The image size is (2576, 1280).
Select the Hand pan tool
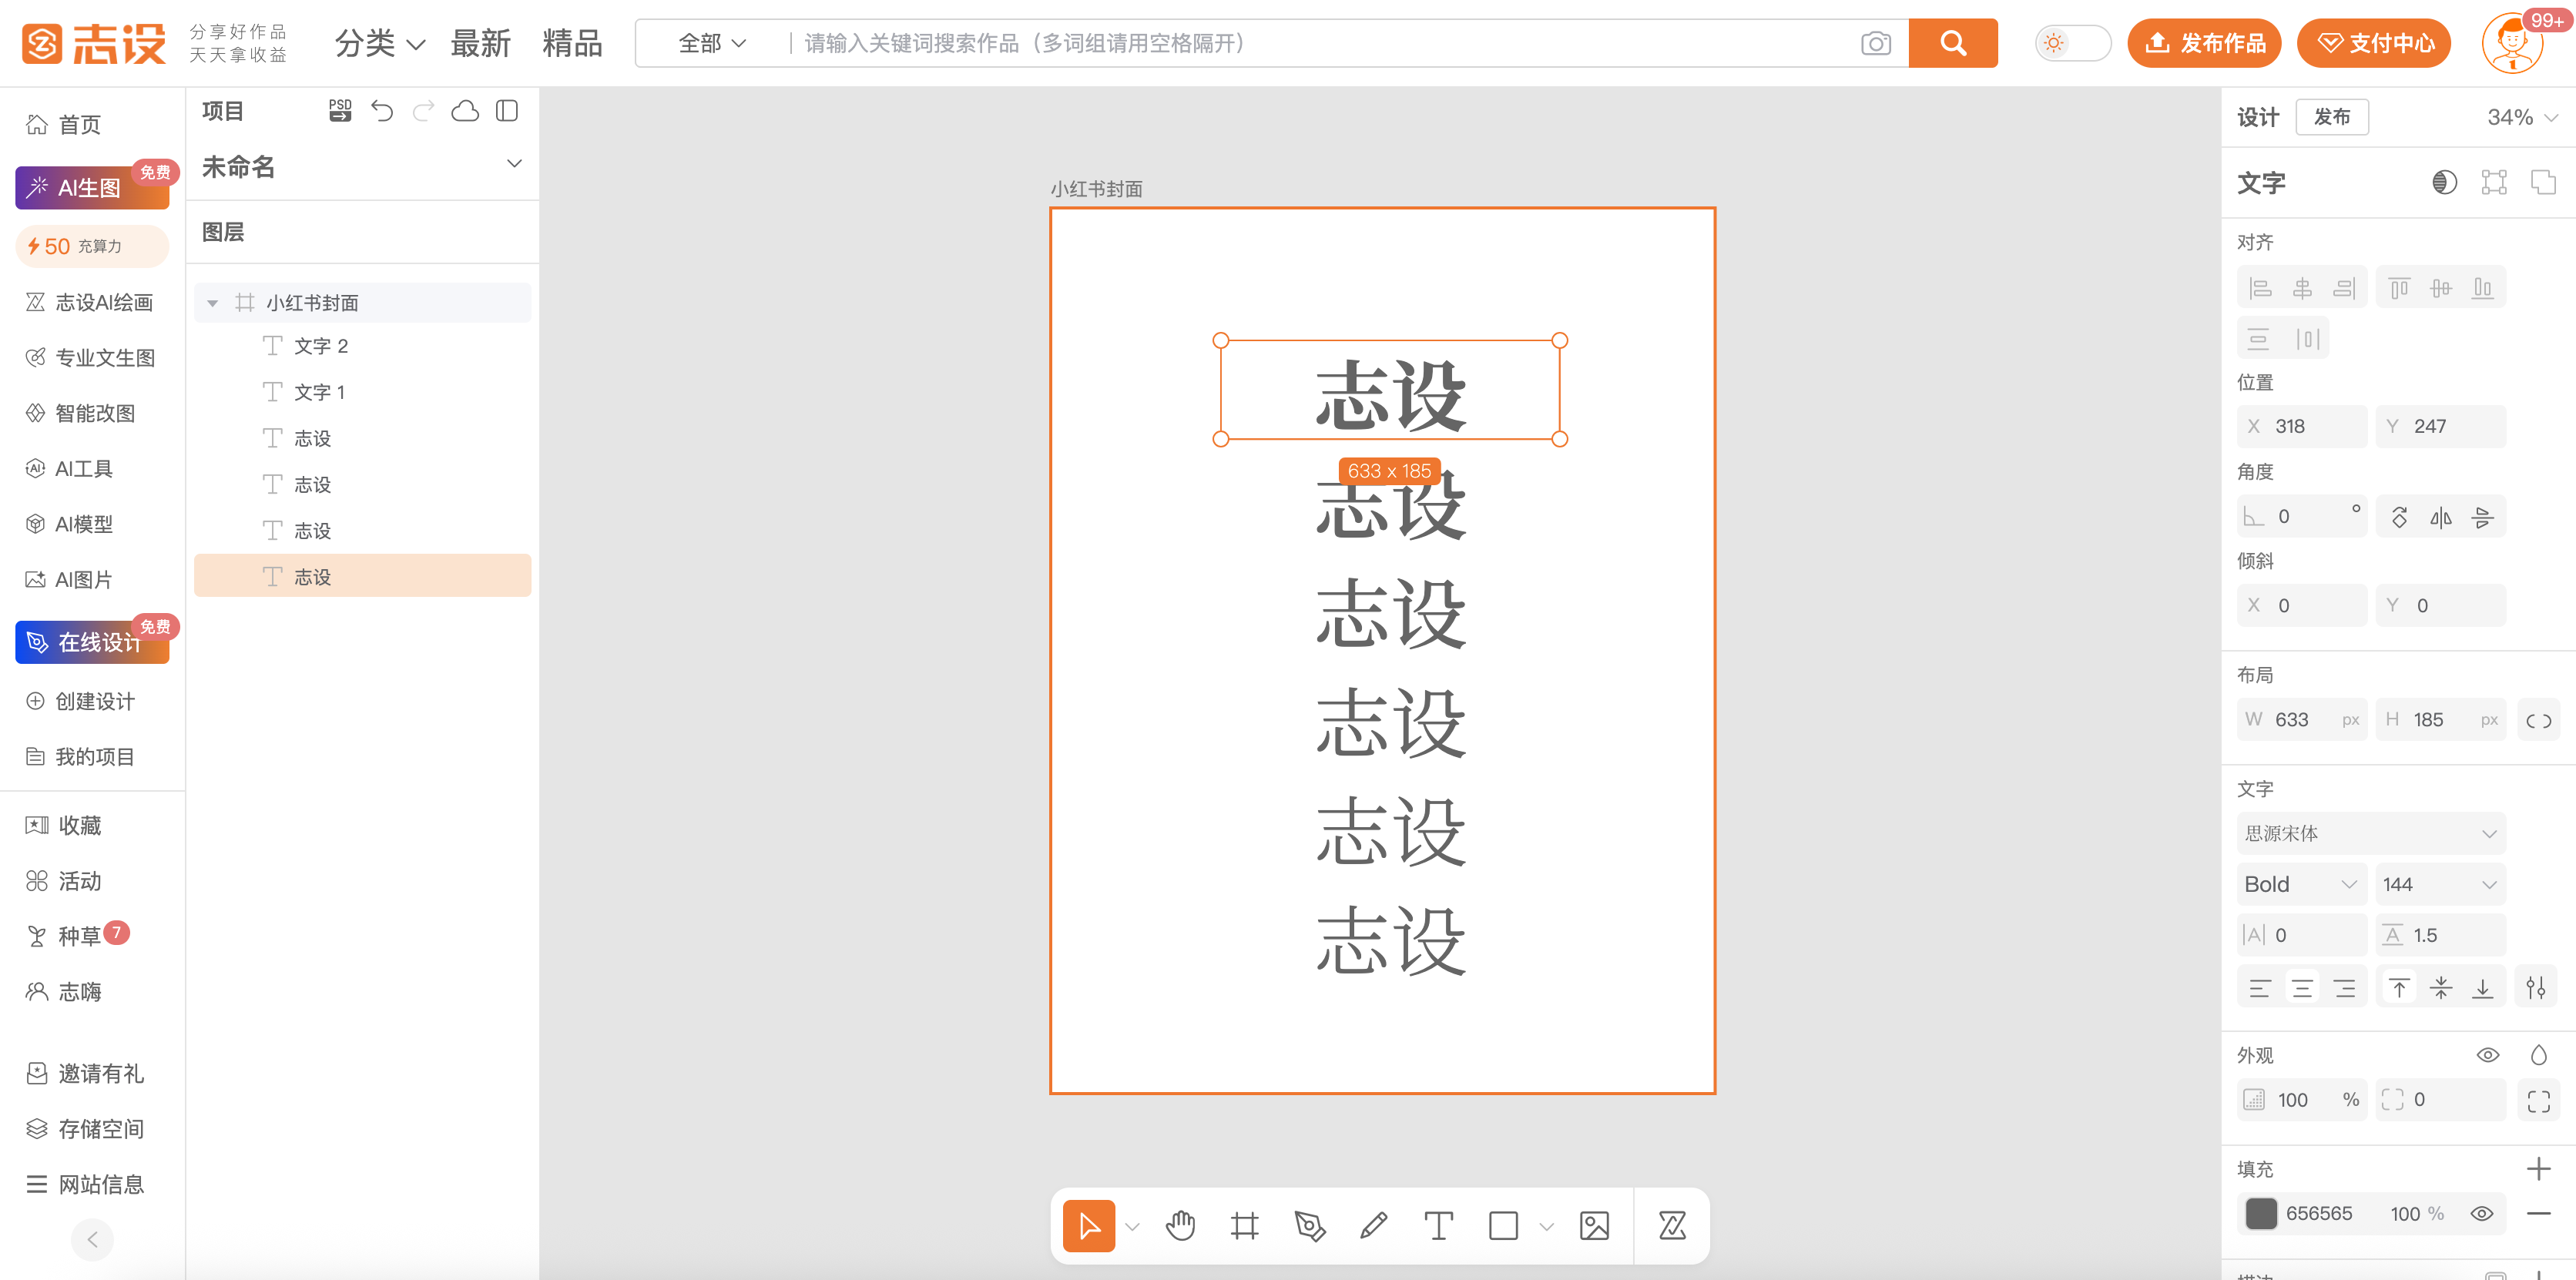pyautogui.click(x=1180, y=1225)
